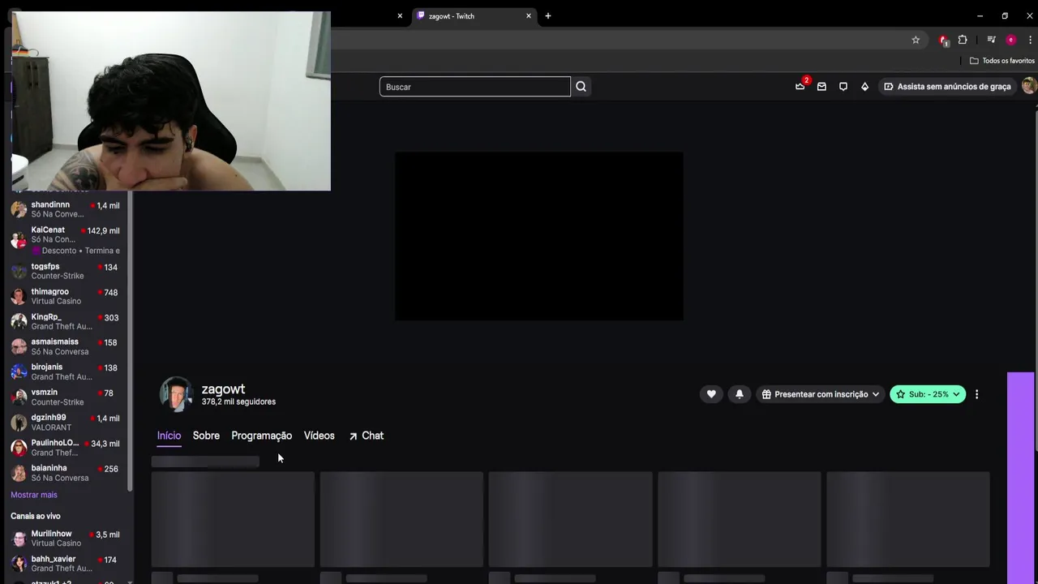1038x584 pixels.
Task: Switch to the Sobre tab
Action: [x=206, y=436]
